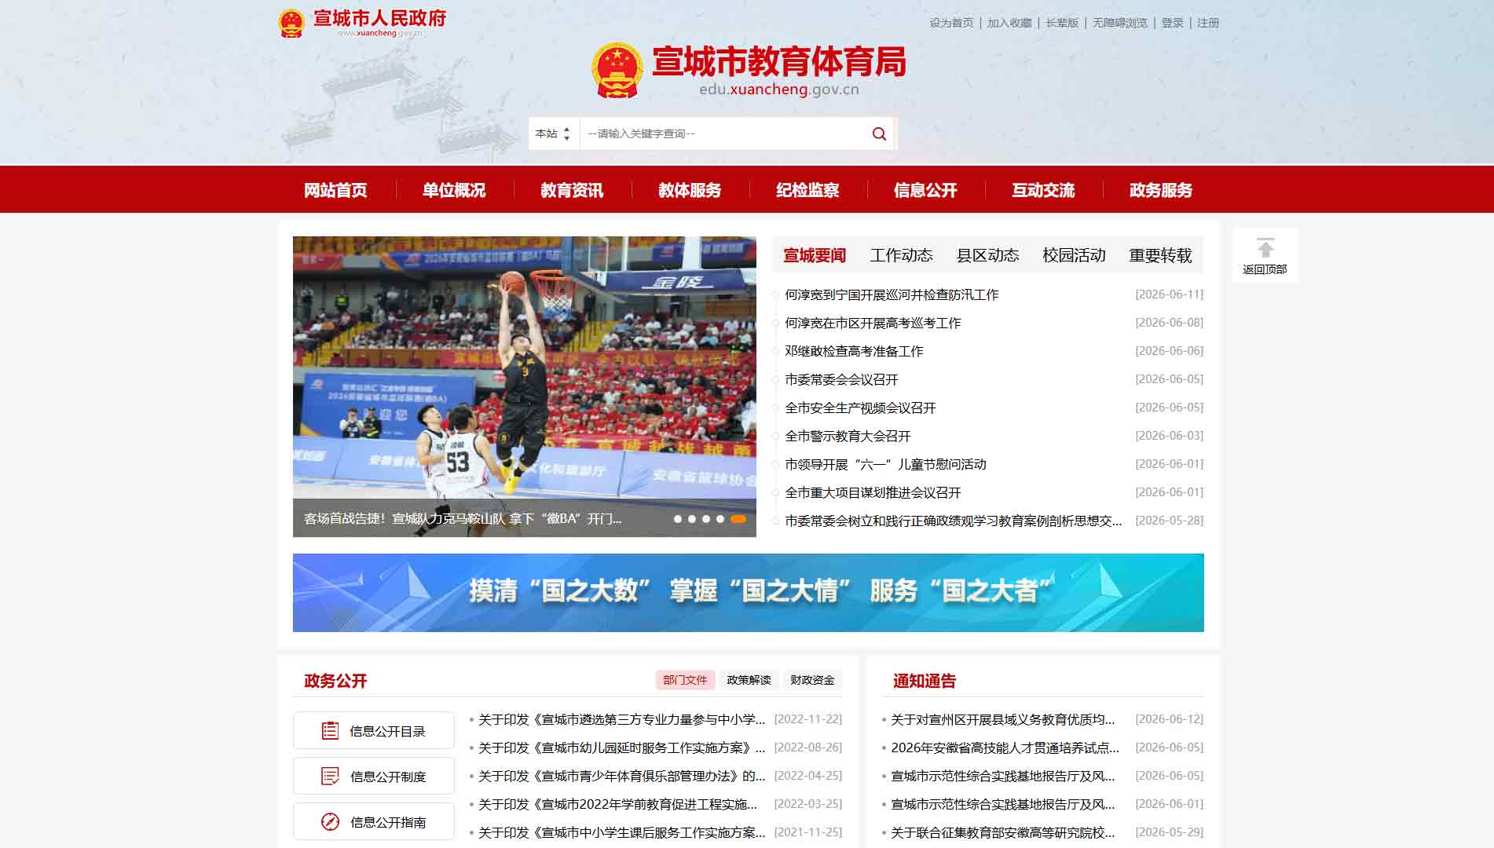This screenshot has height=848, width=1494.
Task: Open news 全市安全生产视频会议召开
Action: (x=860, y=408)
